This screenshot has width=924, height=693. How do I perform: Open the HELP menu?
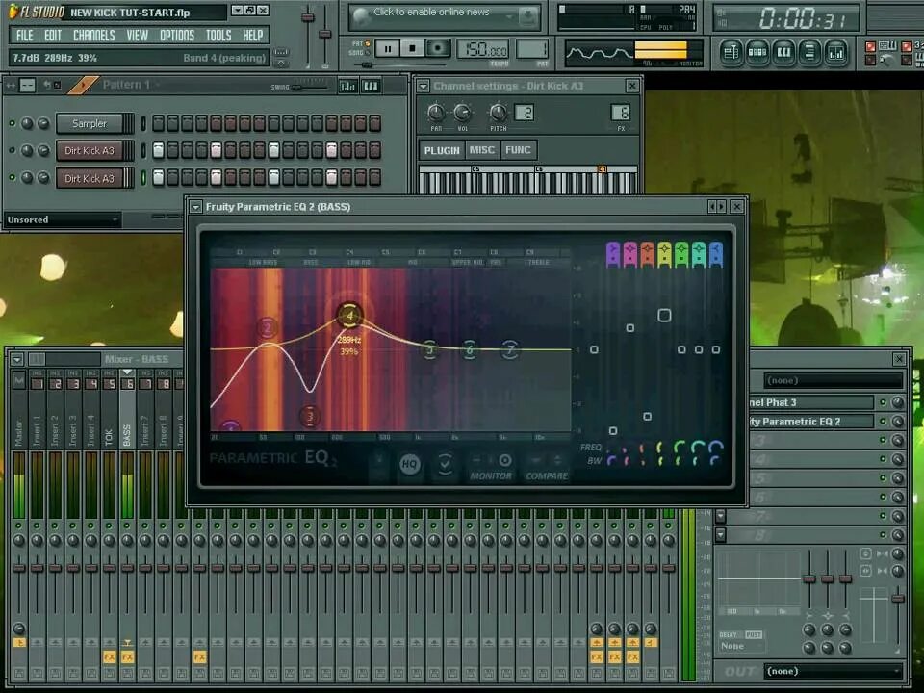click(253, 36)
